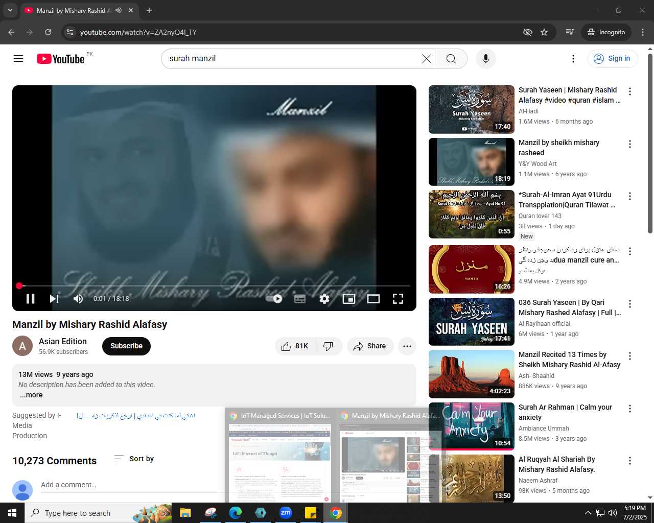654x523 pixels.
Task: View site information icon in address bar
Action: pos(70,32)
